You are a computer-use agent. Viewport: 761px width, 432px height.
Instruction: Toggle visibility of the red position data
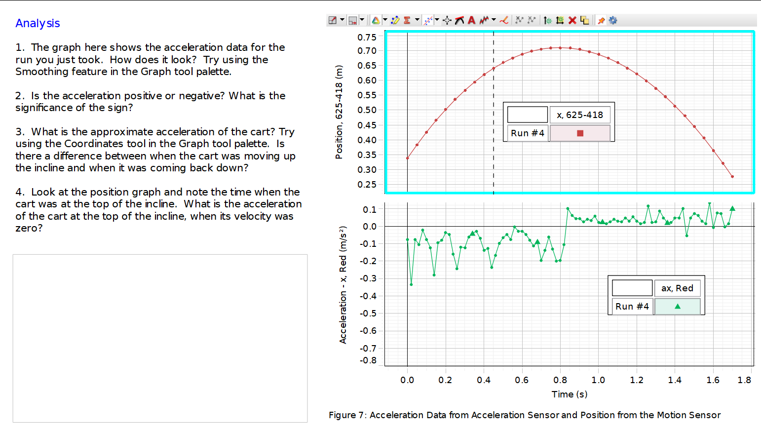580,132
